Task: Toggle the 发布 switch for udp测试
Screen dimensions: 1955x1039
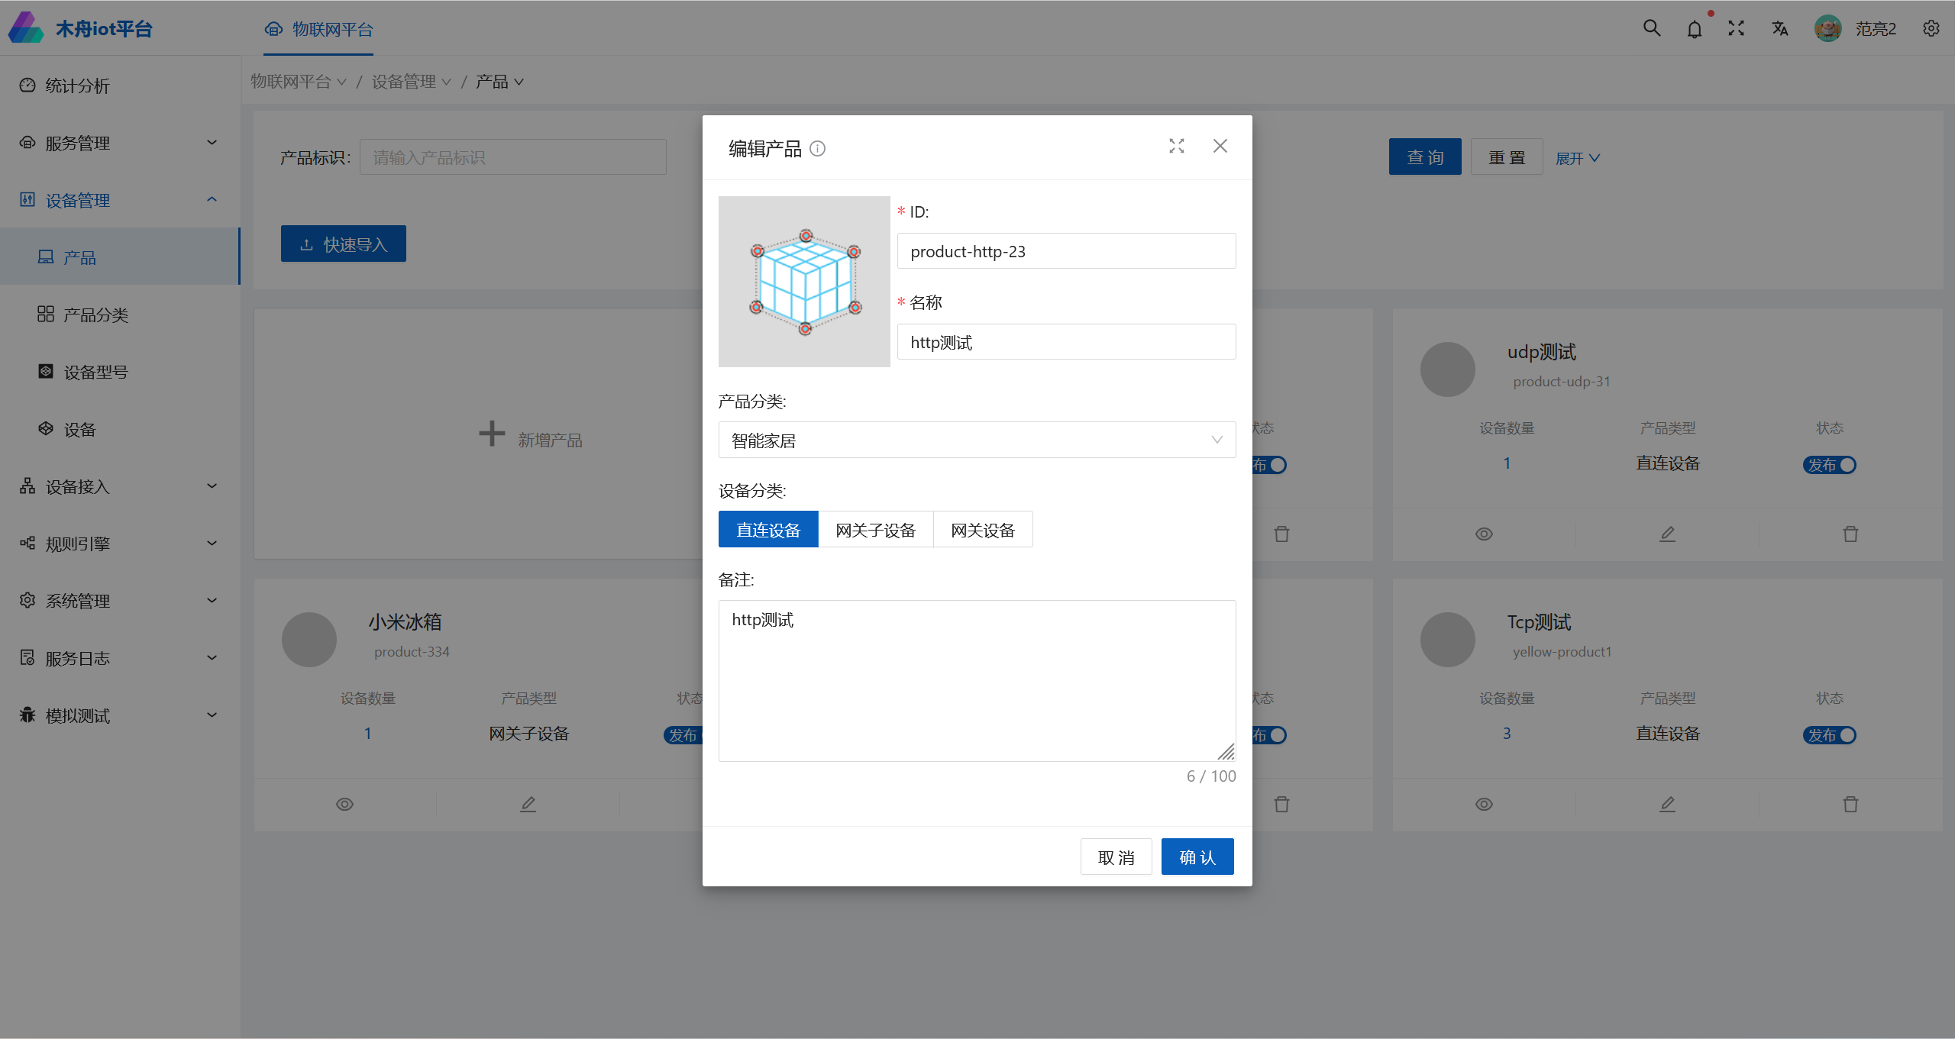Action: pyautogui.click(x=1830, y=465)
